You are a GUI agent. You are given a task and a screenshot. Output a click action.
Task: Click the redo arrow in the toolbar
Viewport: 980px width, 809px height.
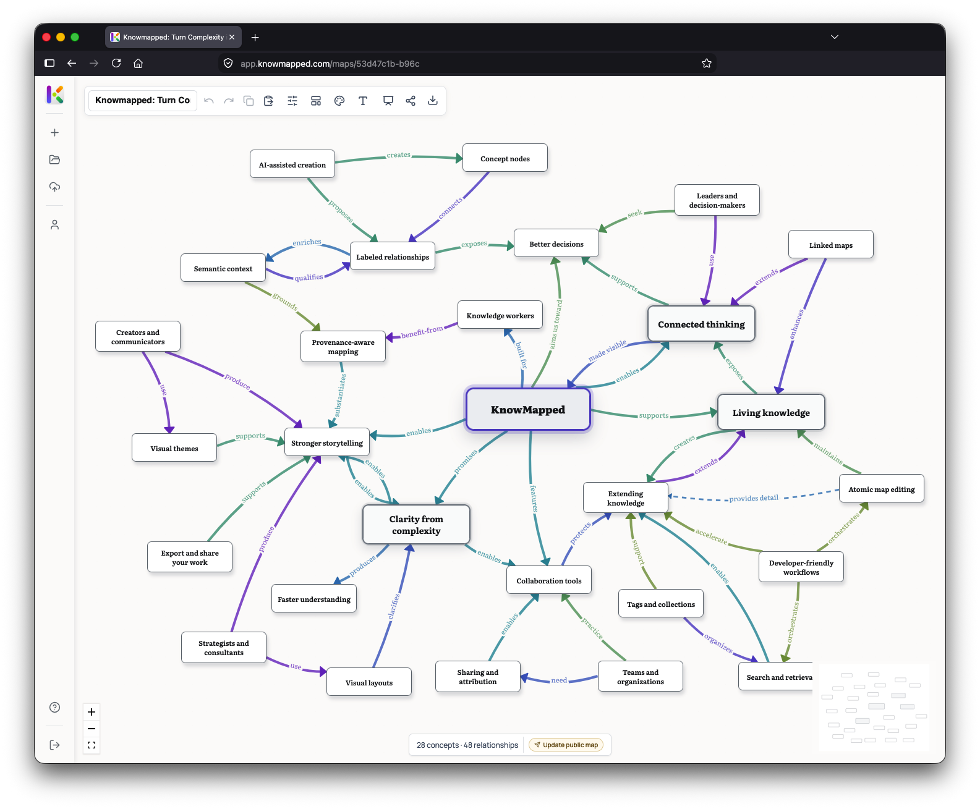[x=229, y=101]
